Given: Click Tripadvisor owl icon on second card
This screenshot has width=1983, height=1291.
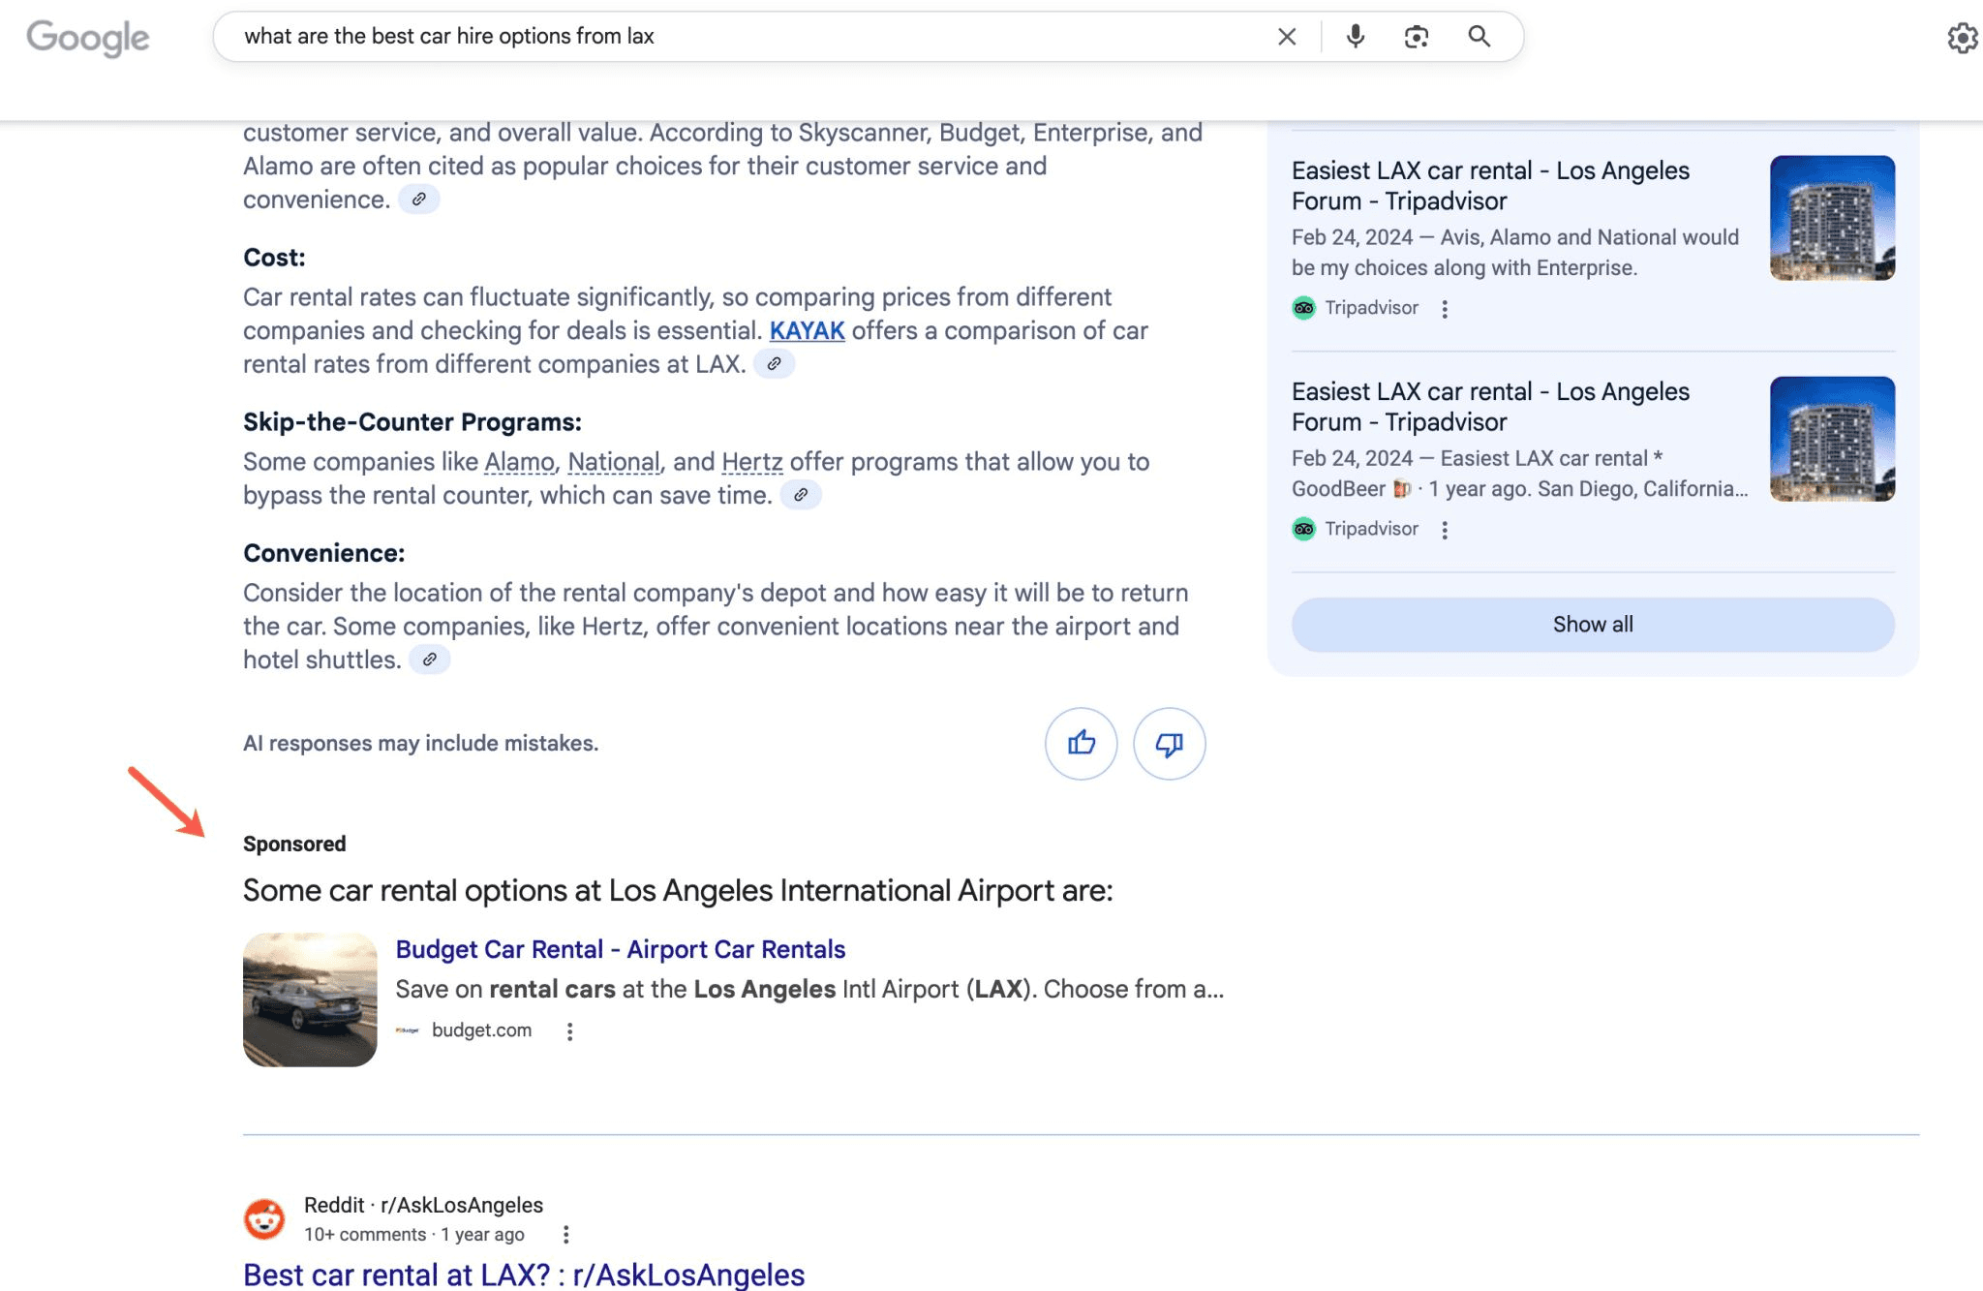Looking at the screenshot, I should coord(1304,529).
